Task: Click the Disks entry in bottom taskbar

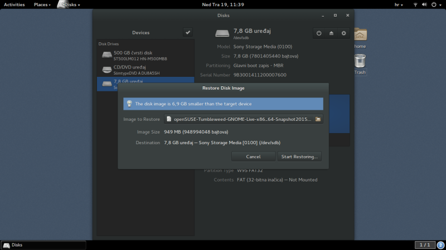Action: pos(43,245)
